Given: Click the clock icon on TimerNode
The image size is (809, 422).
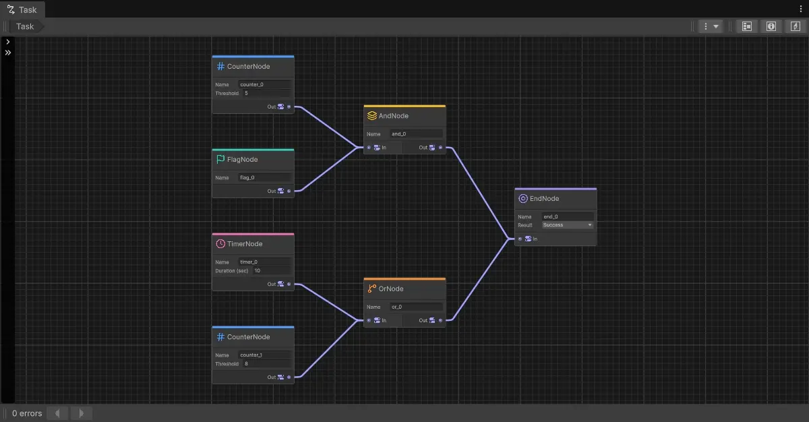Looking at the screenshot, I should [x=220, y=244].
